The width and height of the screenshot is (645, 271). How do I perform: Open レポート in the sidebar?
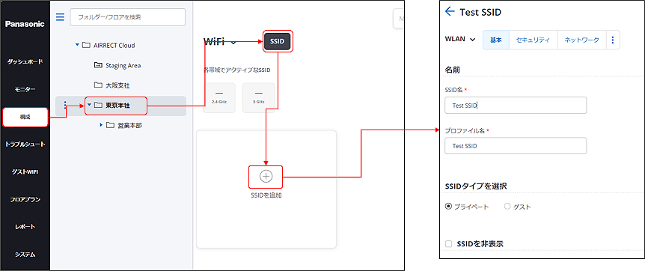(25, 227)
